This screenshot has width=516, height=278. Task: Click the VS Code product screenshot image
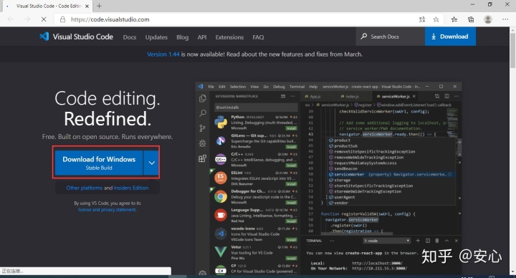click(328, 178)
